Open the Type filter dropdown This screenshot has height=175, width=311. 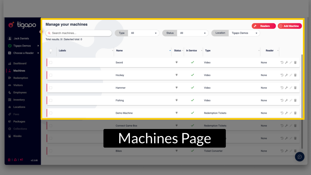coord(144,33)
